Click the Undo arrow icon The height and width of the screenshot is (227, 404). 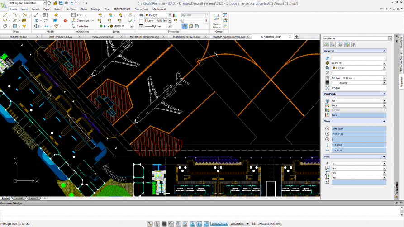[x=71, y=3]
